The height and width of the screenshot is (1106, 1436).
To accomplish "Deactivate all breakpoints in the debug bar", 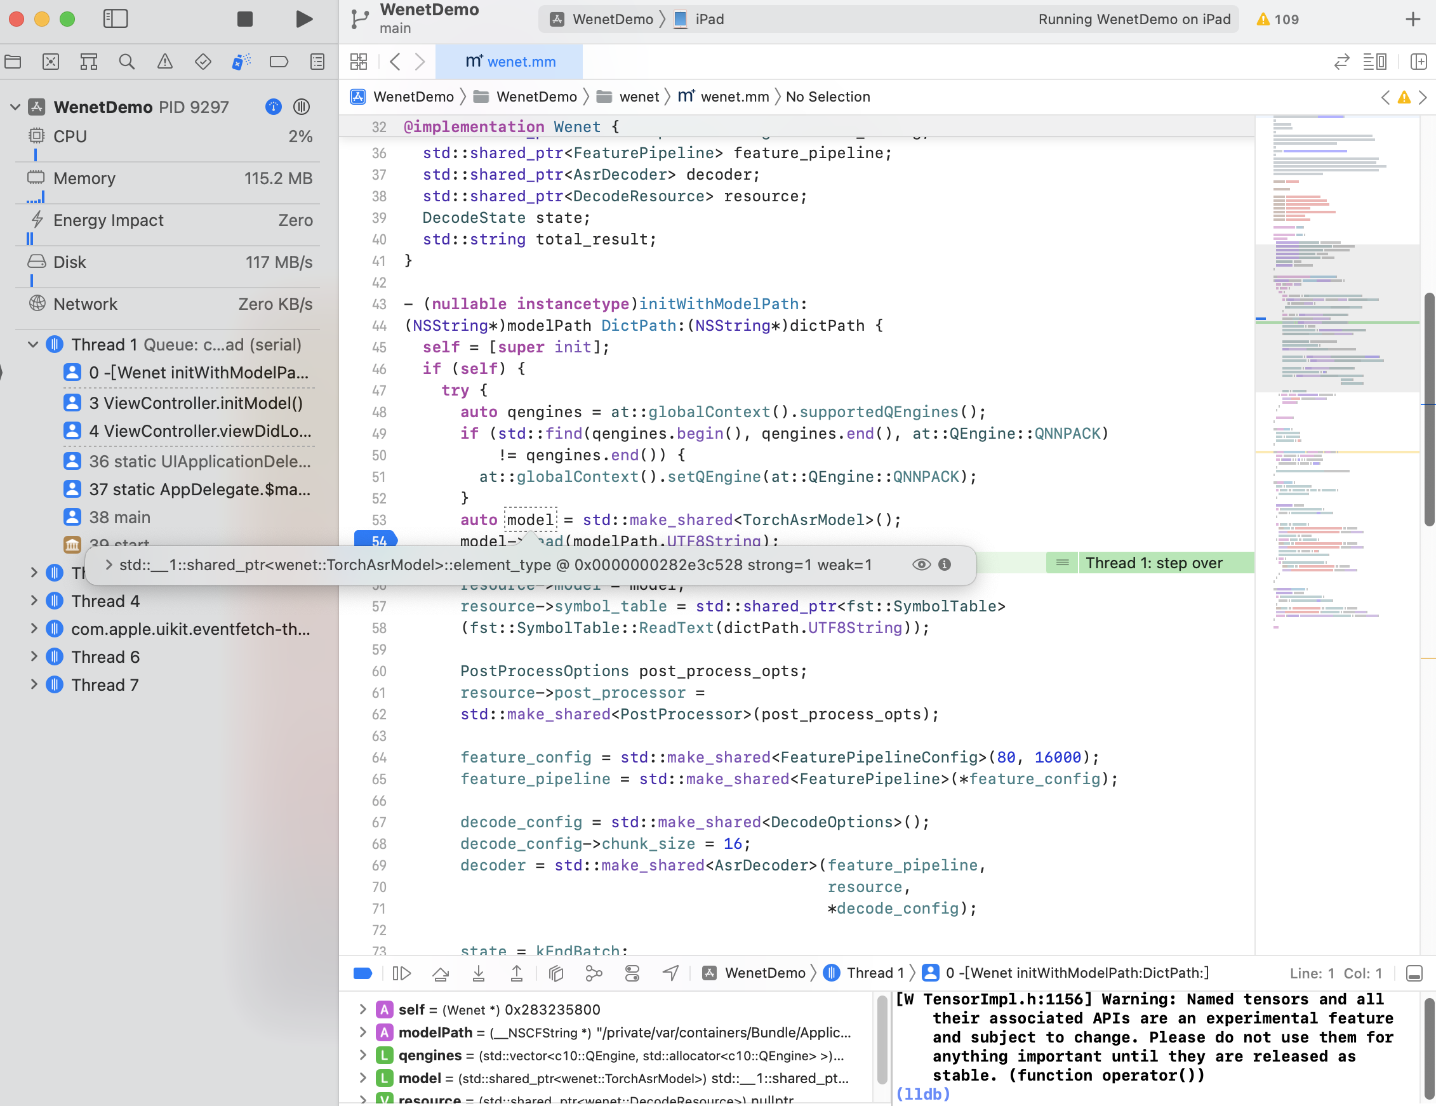I will [362, 973].
